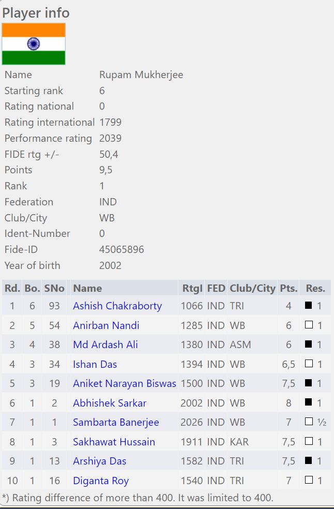Open Diganta Roy's player details
The height and width of the screenshot is (509, 334).
click(101, 481)
